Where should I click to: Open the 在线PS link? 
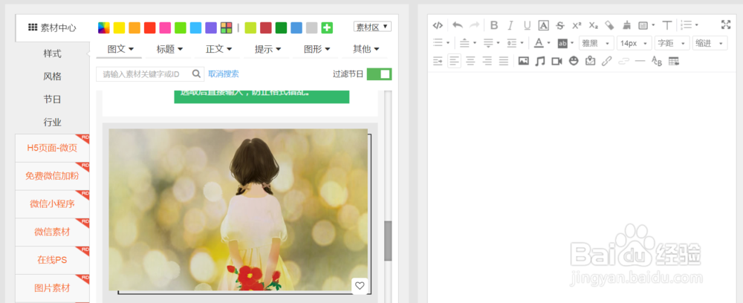pyautogui.click(x=52, y=259)
